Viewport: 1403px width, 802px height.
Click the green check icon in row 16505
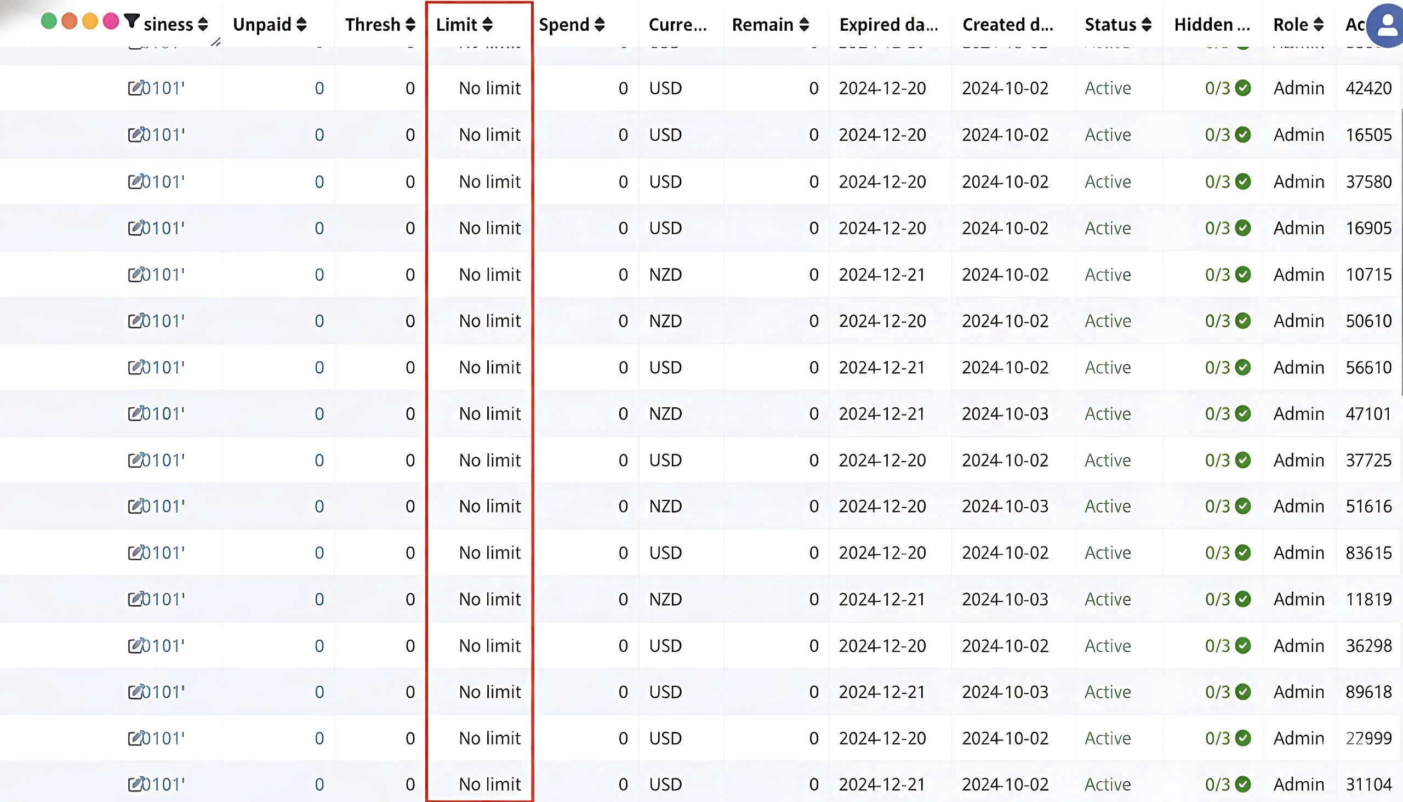pyautogui.click(x=1243, y=134)
